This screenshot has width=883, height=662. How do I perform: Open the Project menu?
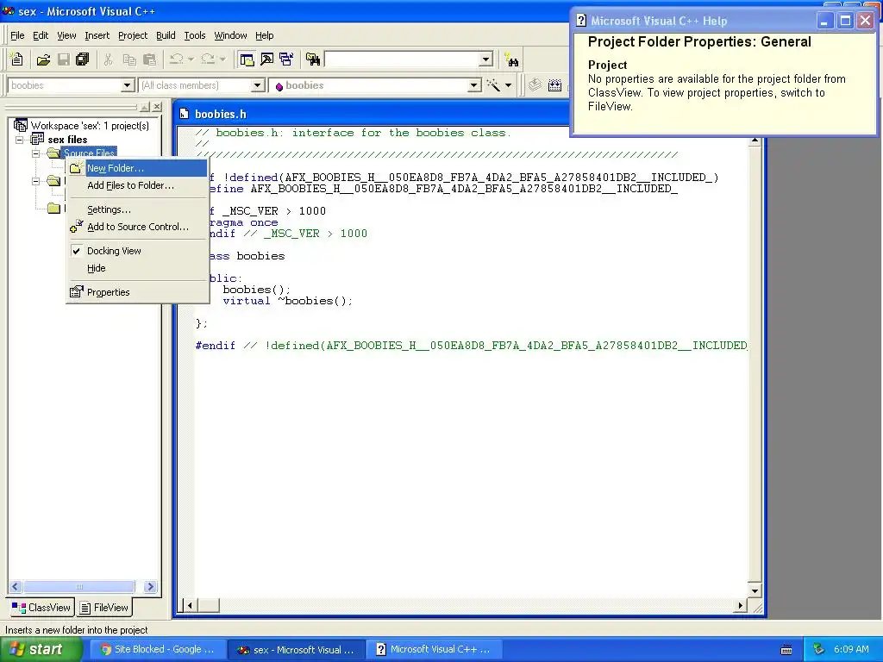[x=133, y=35]
